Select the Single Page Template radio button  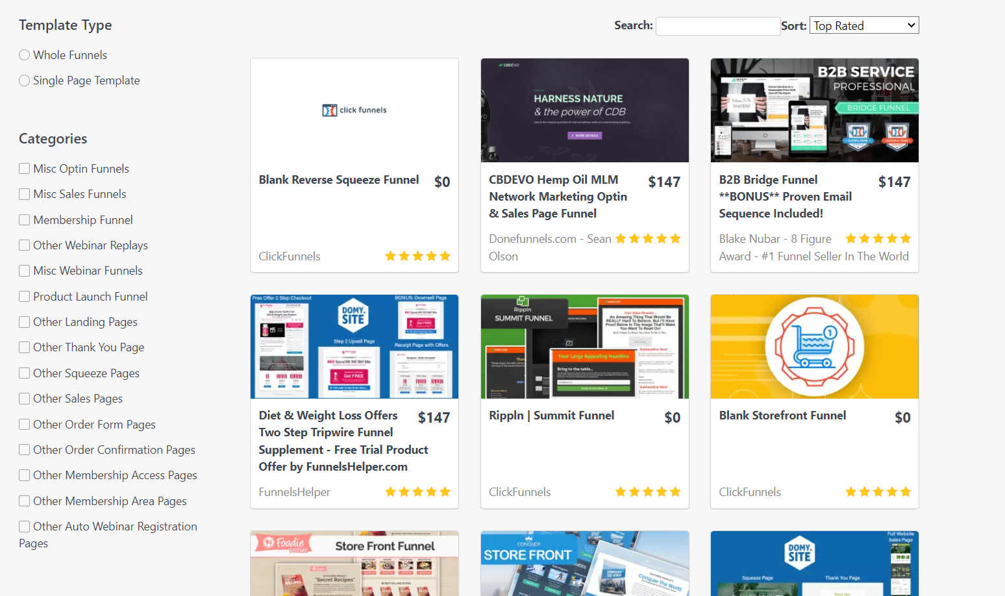coord(25,81)
